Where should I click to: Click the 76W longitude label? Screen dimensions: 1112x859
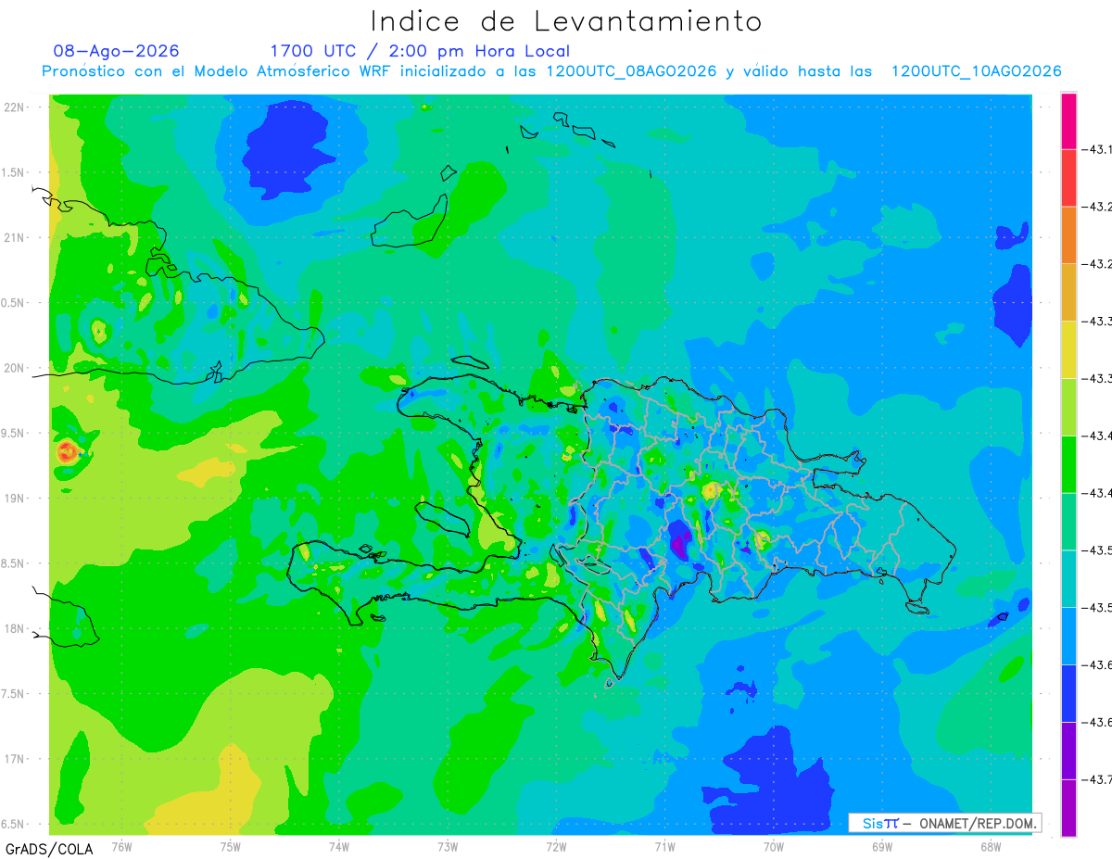(121, 845)
